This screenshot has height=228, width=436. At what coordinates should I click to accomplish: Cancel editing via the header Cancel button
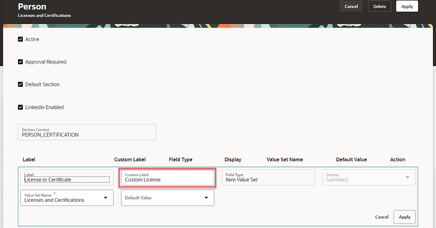[351, 6]
